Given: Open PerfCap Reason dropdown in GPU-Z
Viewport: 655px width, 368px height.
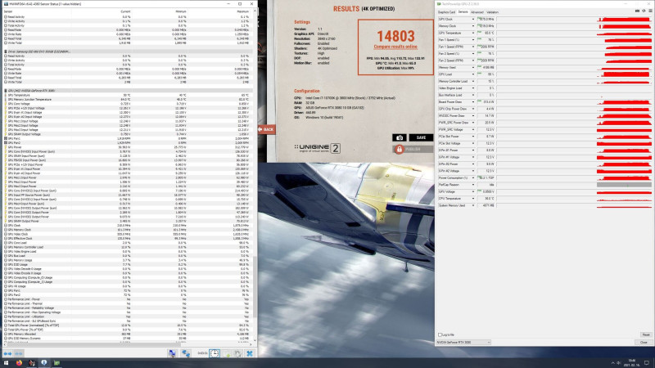Looking at the screenshot, I should pyautogui.click(x=473, y=185).
